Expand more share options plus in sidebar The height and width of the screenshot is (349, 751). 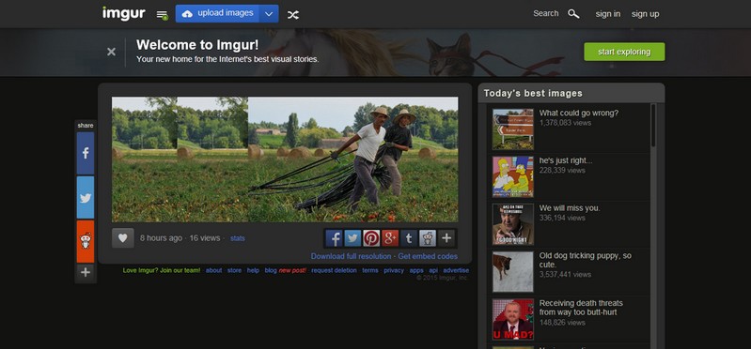pyautogui.click(x=86, y=272)
